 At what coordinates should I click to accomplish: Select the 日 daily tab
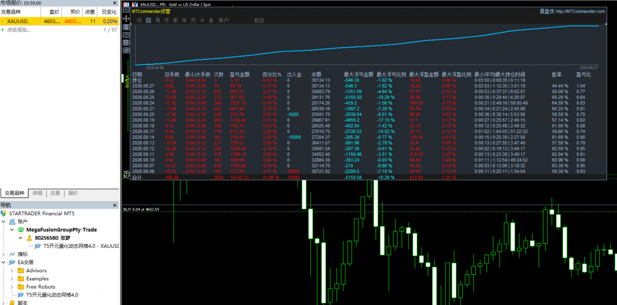tap(148, 20)
